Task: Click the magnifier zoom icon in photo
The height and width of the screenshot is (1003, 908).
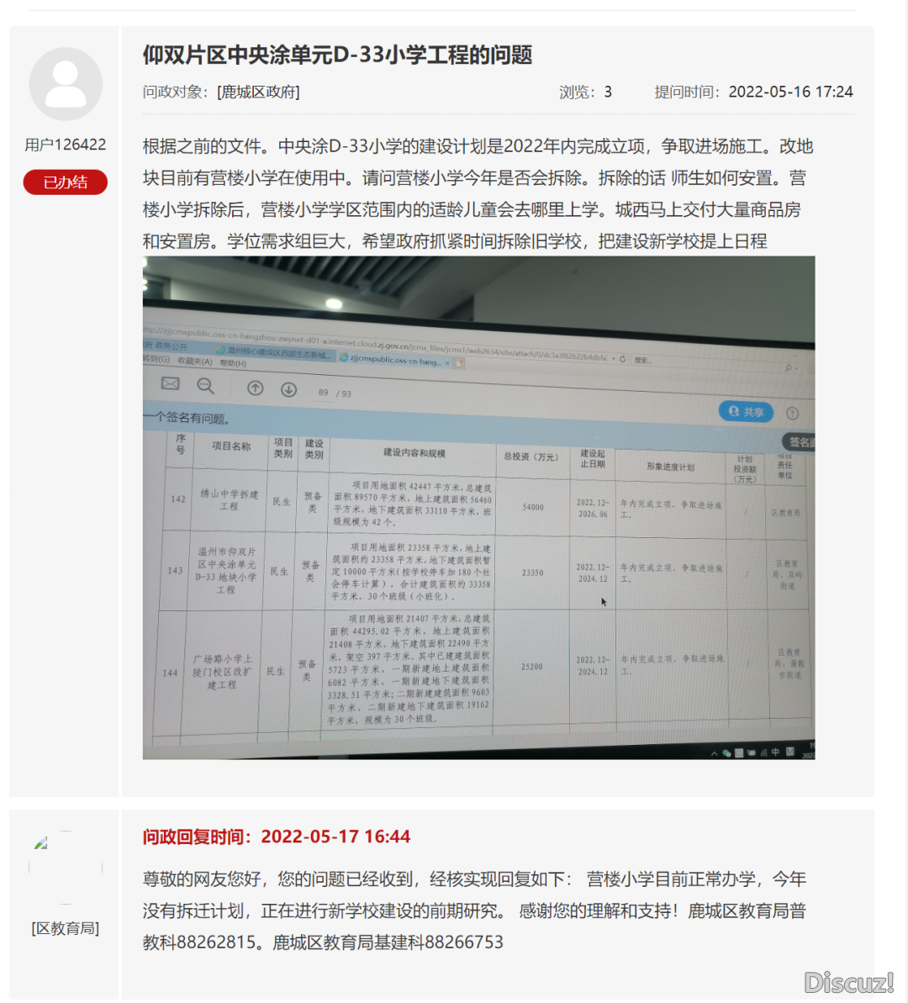Action: point(205,386)
